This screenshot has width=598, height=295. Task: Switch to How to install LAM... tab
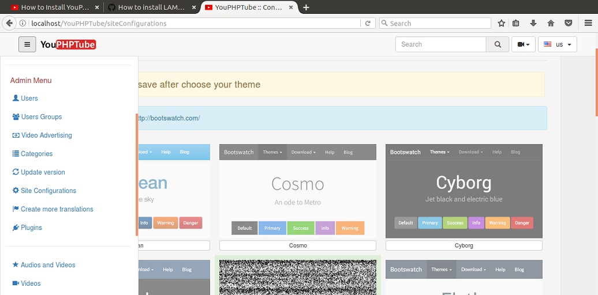click(152, 7)
